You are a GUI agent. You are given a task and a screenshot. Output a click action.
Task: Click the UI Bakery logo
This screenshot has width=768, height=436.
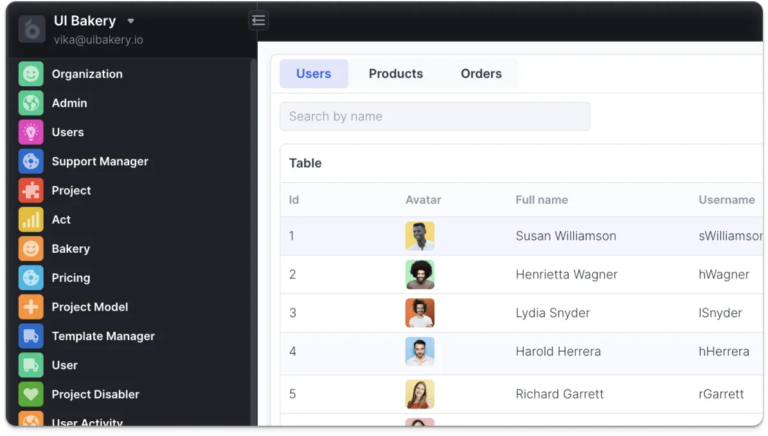tap(31, 29)
